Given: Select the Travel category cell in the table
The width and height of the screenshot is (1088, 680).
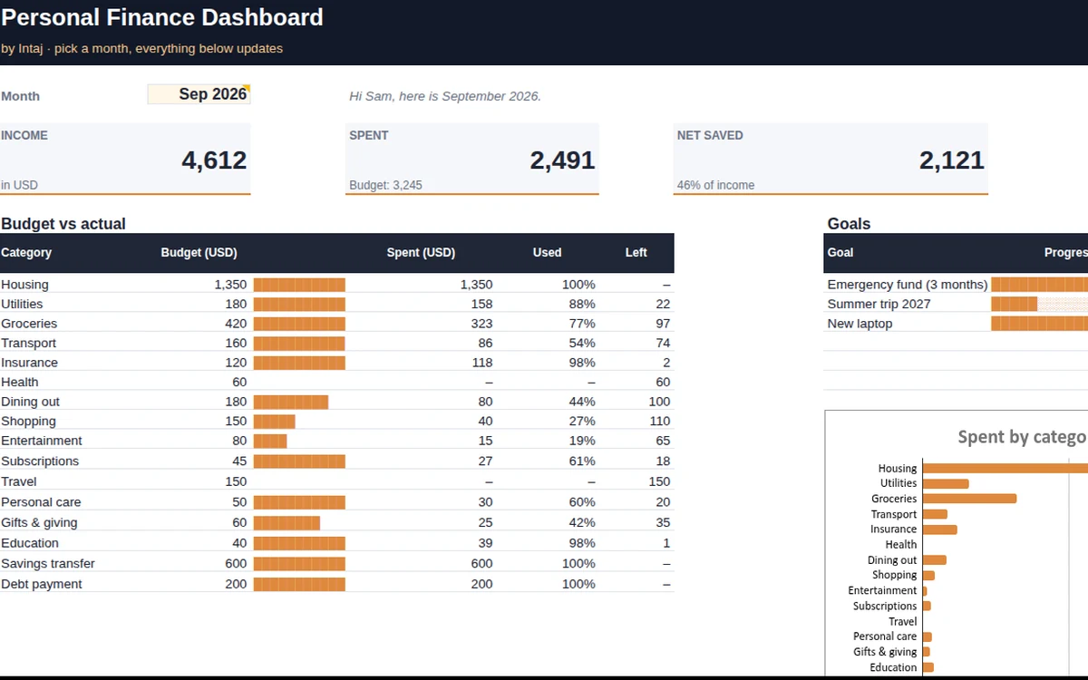Looking at the screenshot, I should pos(18,481).
